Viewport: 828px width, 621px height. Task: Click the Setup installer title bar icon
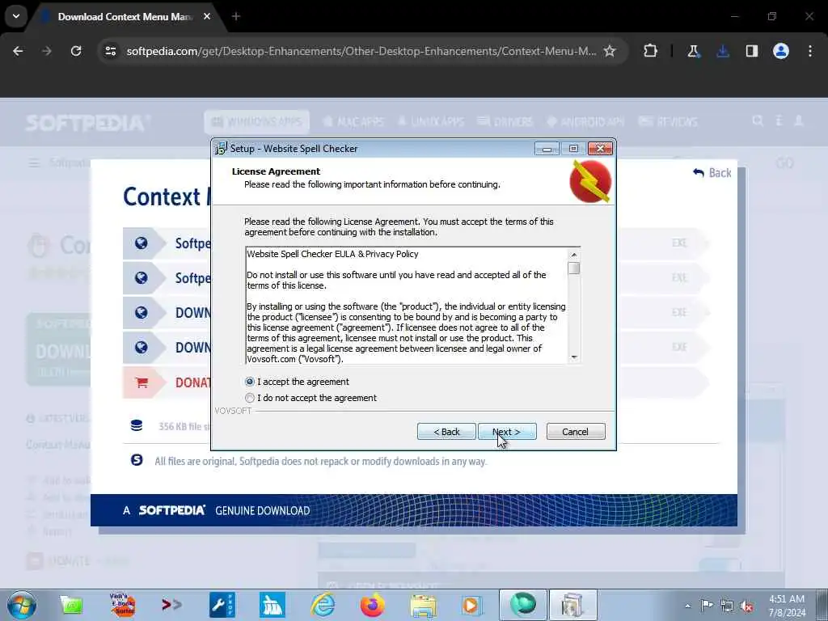221,149
